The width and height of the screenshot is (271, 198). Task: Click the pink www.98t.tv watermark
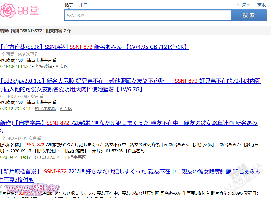click(33, 188)
